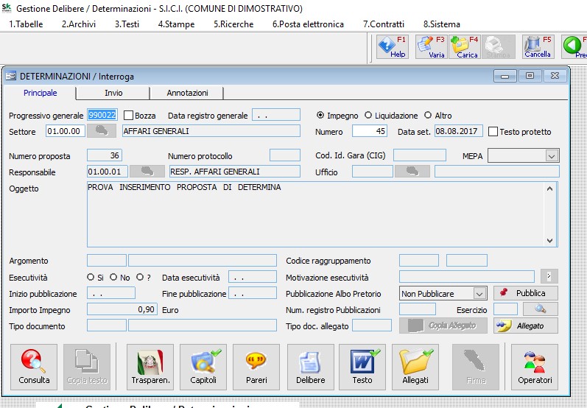Click inside the Oggetto text area
Screen dimensions: 587x408
point(315,214)
